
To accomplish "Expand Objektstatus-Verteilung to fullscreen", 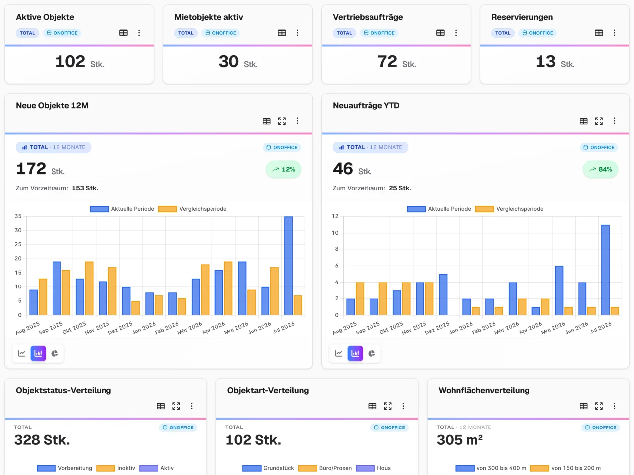I will tap(176, 406).
